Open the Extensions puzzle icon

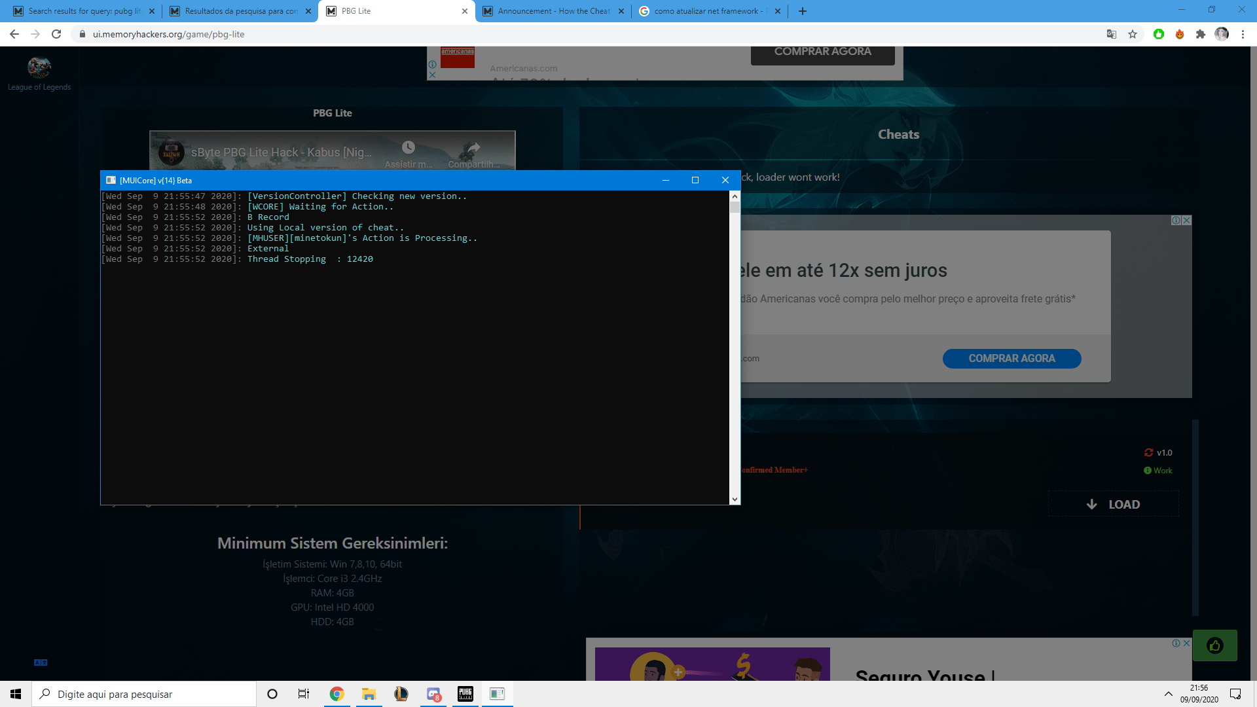pyautogui.click(x=1201, y=34)
